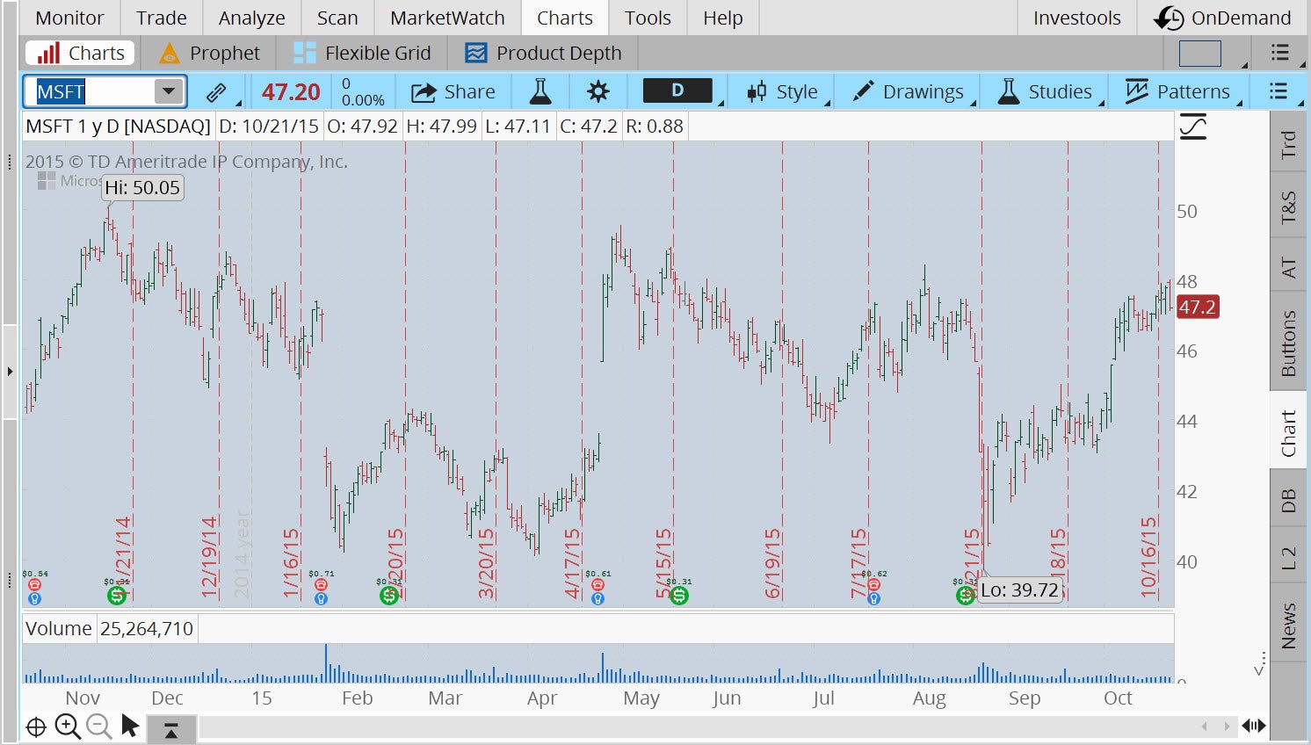Open the Flexible Grid sub-tab
This screenshot has height=745, width=1311.
362,53
